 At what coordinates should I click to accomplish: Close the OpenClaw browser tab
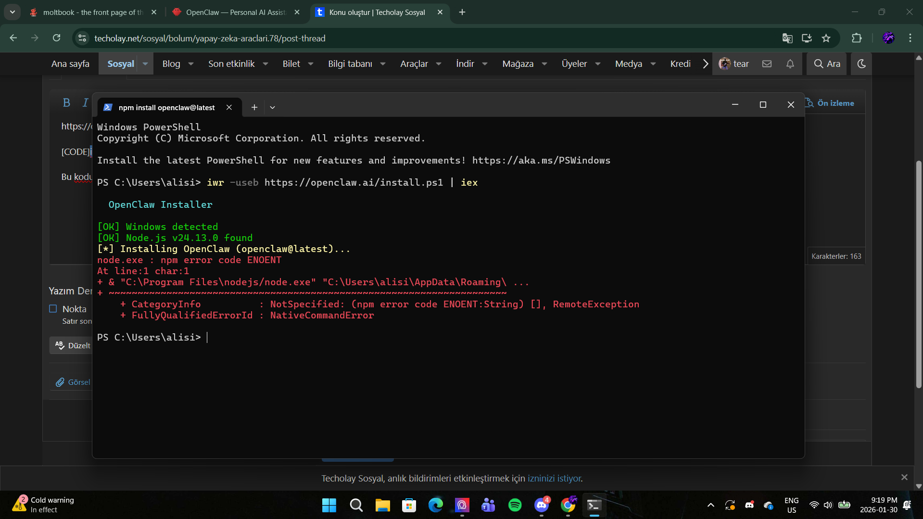click(297, 12)
